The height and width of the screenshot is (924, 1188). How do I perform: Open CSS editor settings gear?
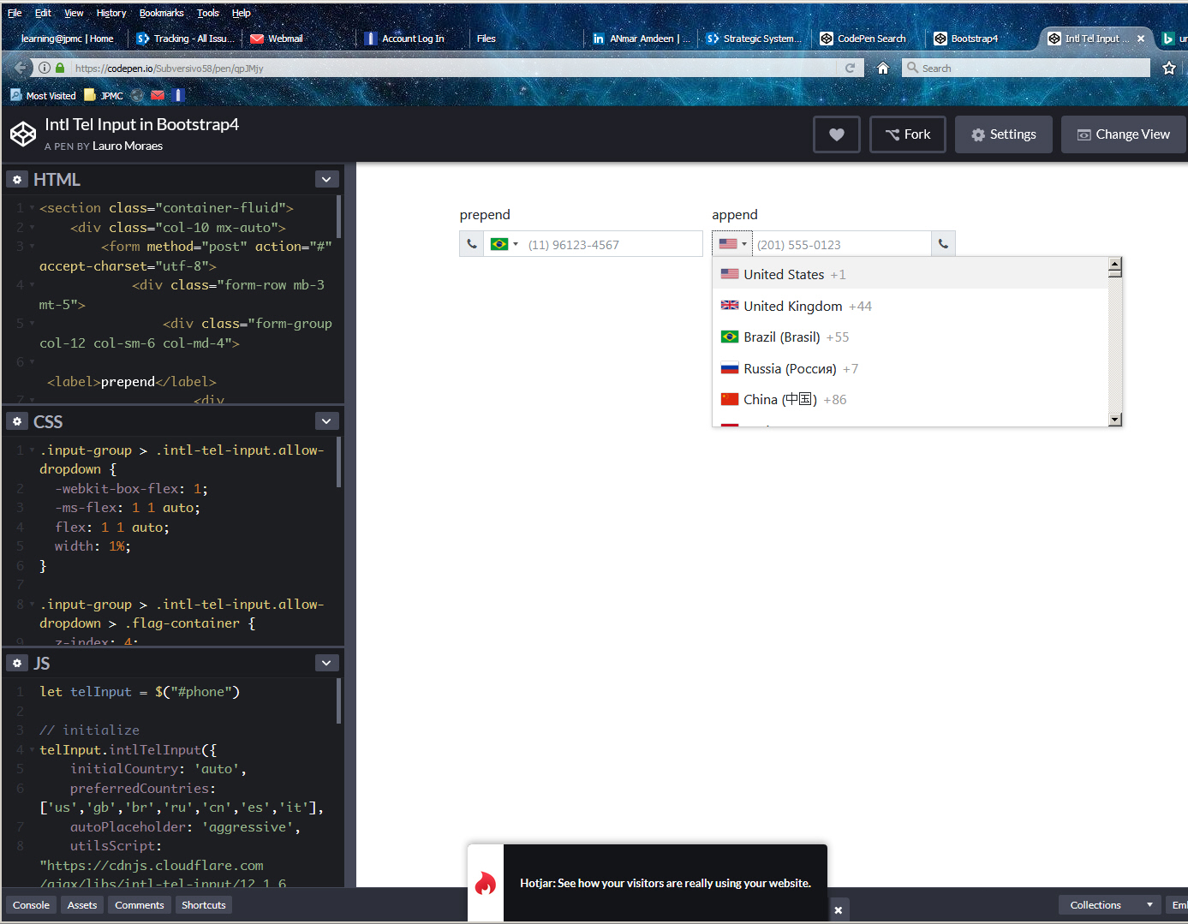coord(17,421)
